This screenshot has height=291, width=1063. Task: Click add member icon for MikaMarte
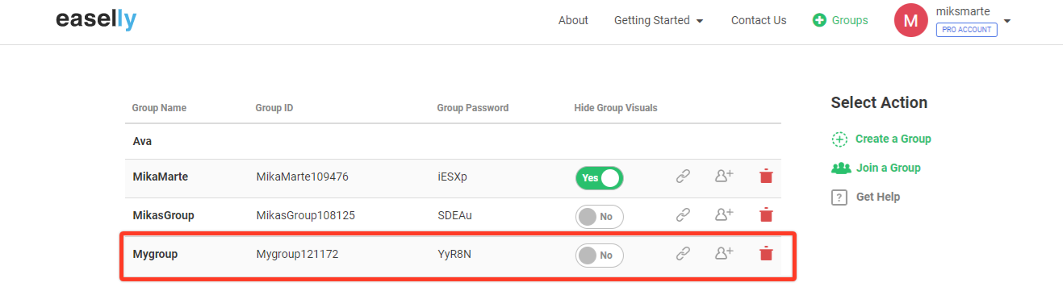[724, 175]
